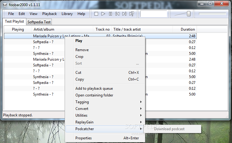The image size is (232, 143).
Task: Click the volume slider handle
Action: point(188,14)
